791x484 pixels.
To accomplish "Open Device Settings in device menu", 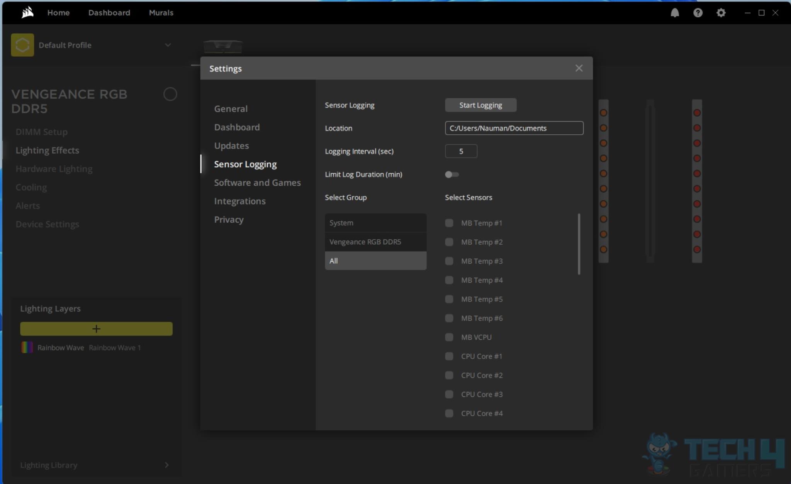I will tap(48, 224).
